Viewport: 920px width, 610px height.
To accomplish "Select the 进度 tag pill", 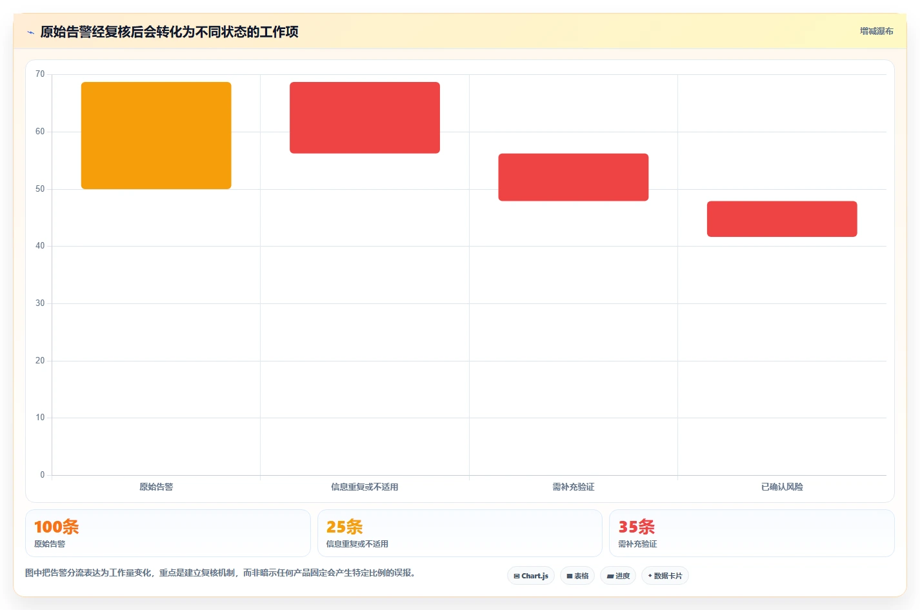I will (618, 576).
